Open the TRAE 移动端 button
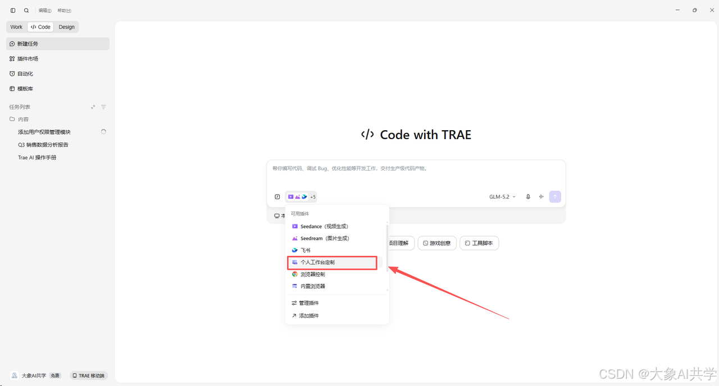Image resolution: width=719 pixels, height=386 pixels. point(89,375)
